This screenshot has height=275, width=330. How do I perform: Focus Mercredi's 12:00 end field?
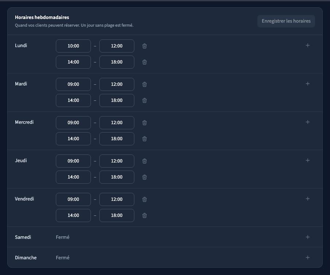tap(116, 123)
